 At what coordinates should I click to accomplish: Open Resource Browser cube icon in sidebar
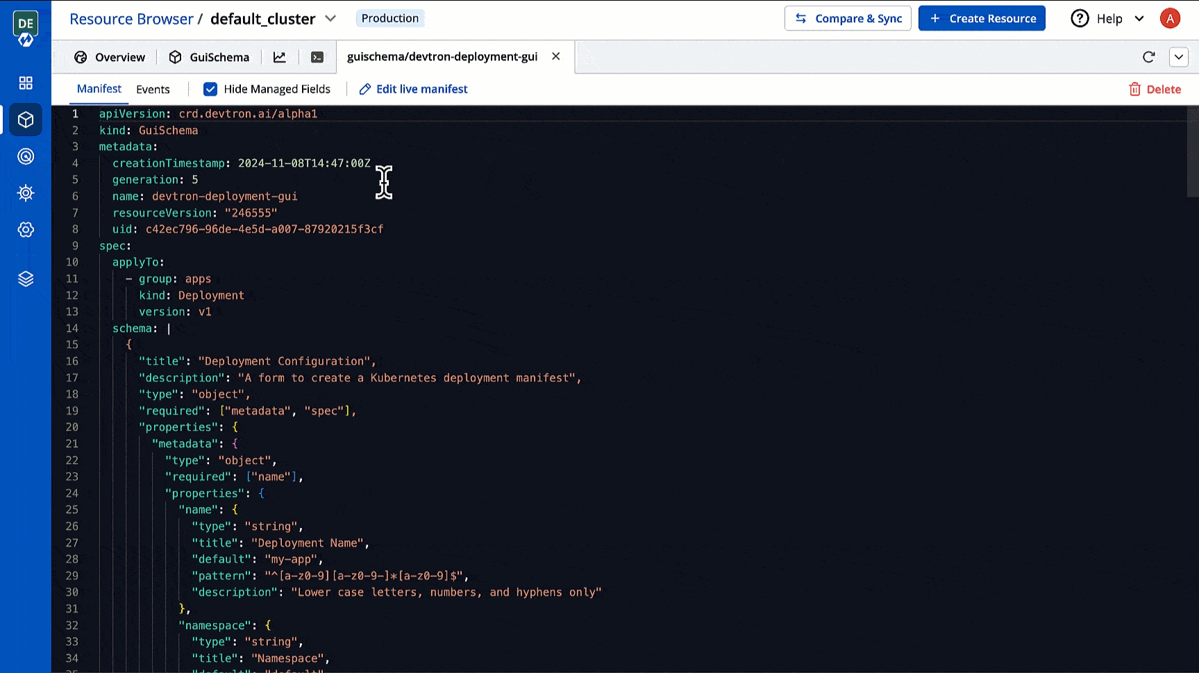(26, 120)
